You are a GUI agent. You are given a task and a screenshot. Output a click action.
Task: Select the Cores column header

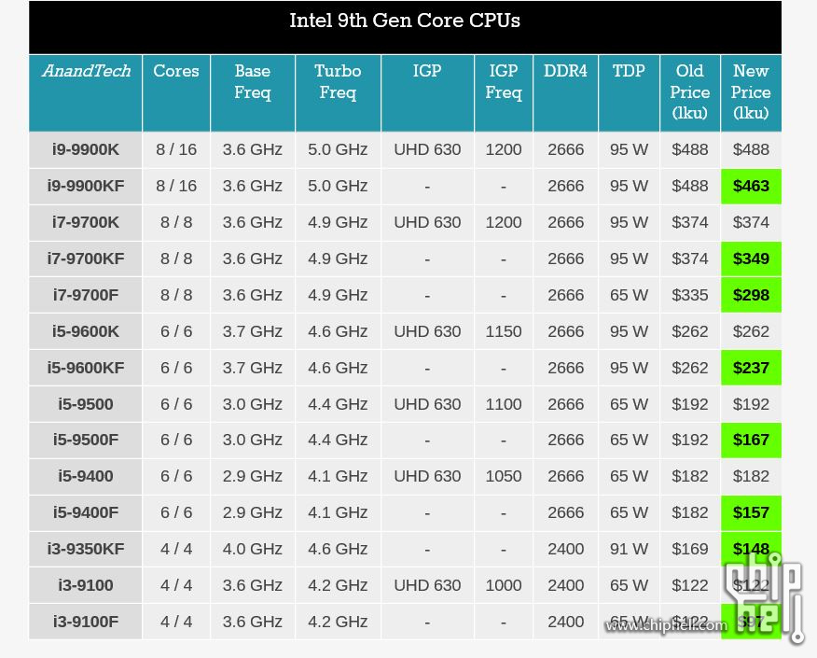point(176,72)
